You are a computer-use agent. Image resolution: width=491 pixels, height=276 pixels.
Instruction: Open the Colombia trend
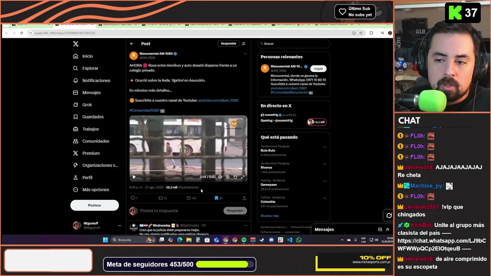pos(268,202)
